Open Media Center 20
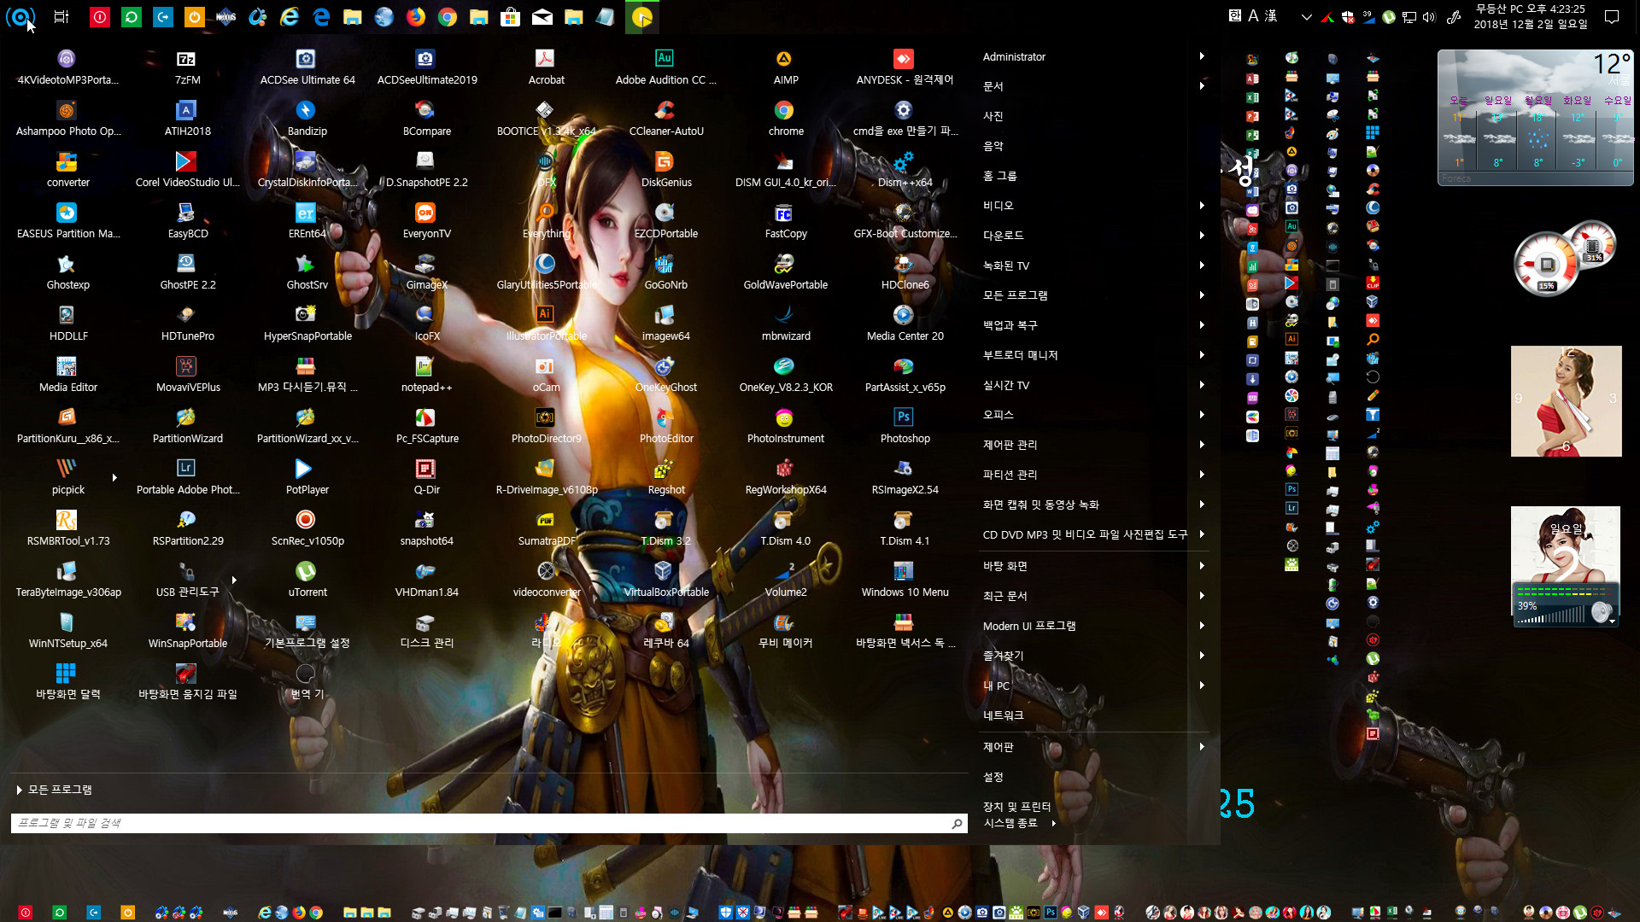Screen dimensions: 1640x922 coord(905,323)
